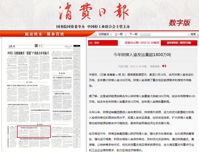The width and height of the screenshot is (199, 152).
Task: Open red-outlined 陕煤入渝 article in page thumbnail
Action: [x=34, y=131]
